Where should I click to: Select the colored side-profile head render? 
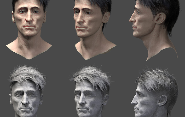(x=155, y=30)
